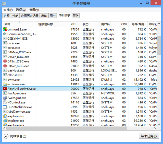
Task: Switch to the 服务 tab
Action: 76,16
